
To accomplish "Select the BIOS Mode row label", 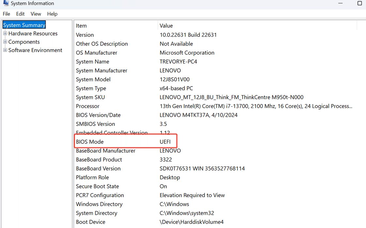I will click(90, 142).
